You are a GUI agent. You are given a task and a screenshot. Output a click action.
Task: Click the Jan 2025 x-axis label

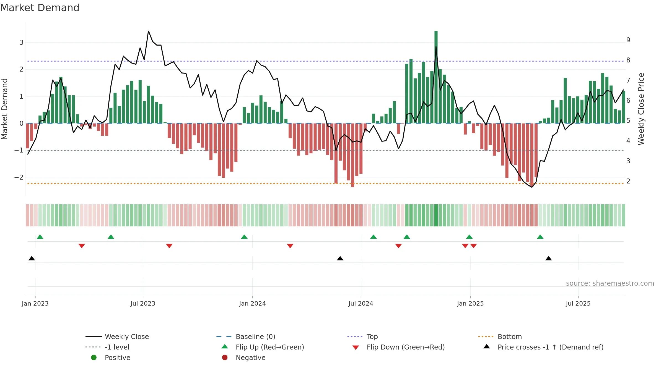pos(471,304)
